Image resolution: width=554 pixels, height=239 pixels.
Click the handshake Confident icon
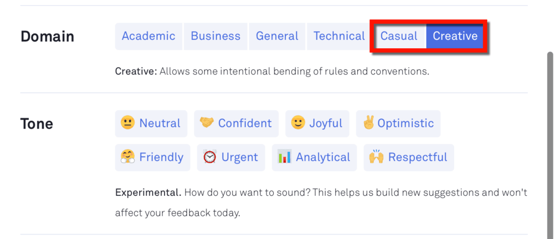pos(207,123)
